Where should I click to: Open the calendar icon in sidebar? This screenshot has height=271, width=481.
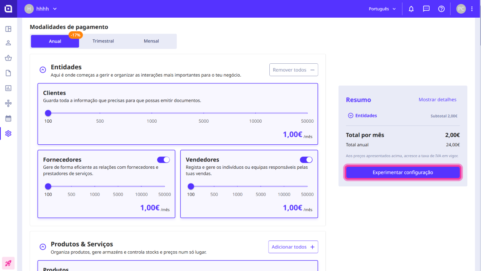[8, 118]
